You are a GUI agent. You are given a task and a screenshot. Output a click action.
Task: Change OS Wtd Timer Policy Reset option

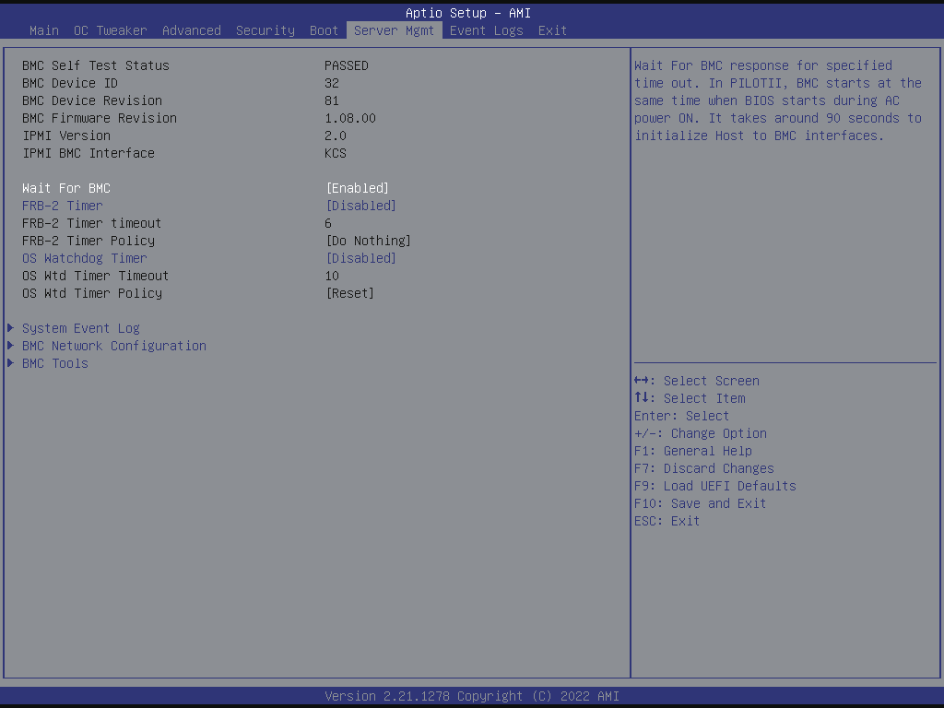coord(350,293)
